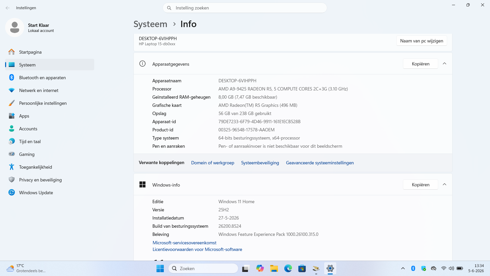The image size is (490, 276).
Task: Collapse the Apparaatgegevens section
Action: click(445, 64)
